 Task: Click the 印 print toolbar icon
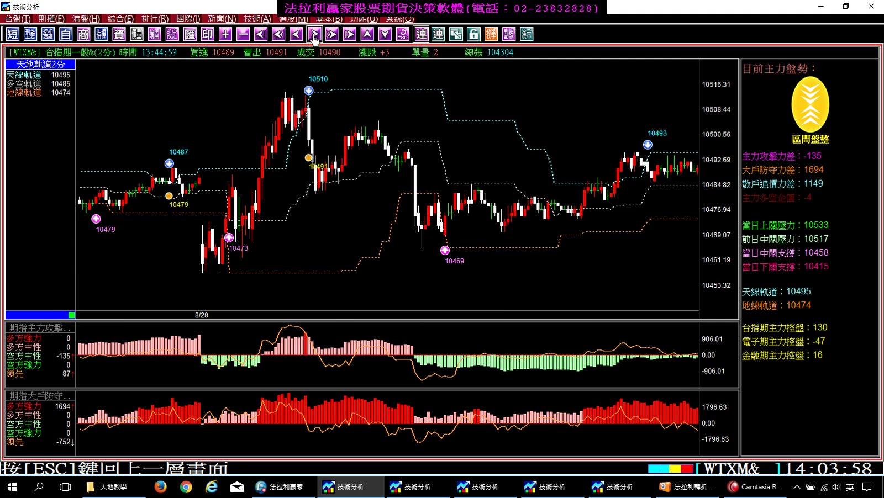(208, 34)
